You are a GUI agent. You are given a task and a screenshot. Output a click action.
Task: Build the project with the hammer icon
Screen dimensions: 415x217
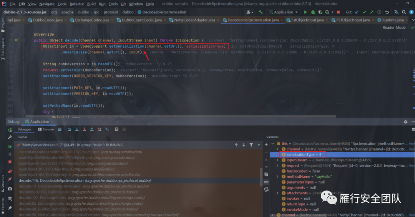click(x=261, y=12)
